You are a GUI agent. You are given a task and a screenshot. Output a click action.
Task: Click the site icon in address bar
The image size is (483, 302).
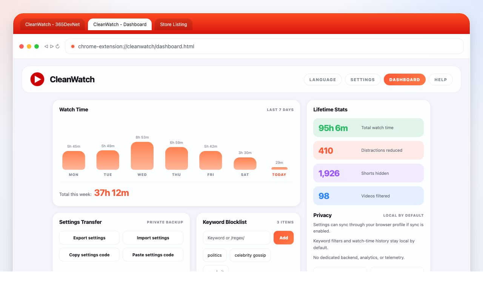pyautogui.click(x=73, y=46)
